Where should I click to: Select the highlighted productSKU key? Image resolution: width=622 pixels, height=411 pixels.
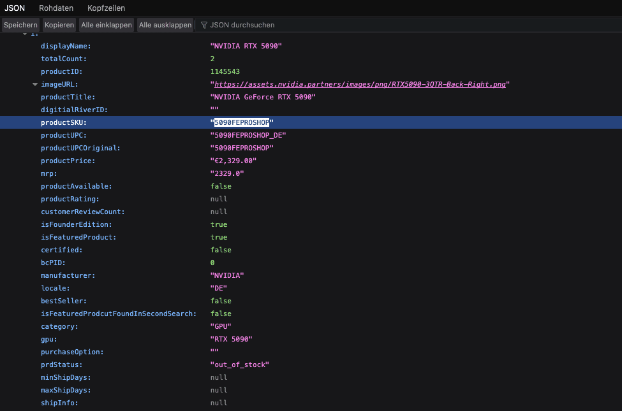(63, 122)
